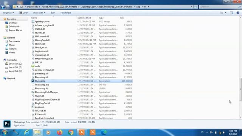Open the Share with dropdown
242x136 pixels.
(39, 12)
